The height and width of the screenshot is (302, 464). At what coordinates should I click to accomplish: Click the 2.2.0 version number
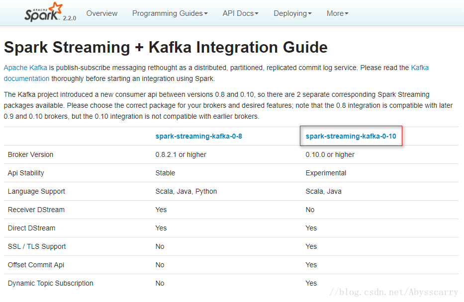70,18
